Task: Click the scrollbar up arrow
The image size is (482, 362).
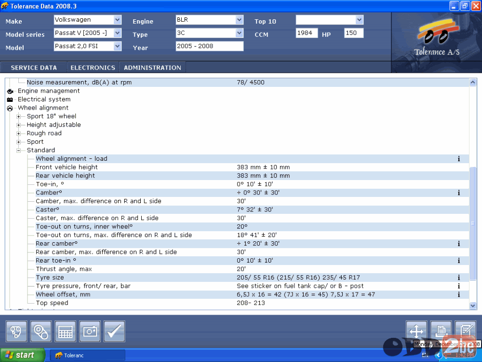Action: point(473,82)
